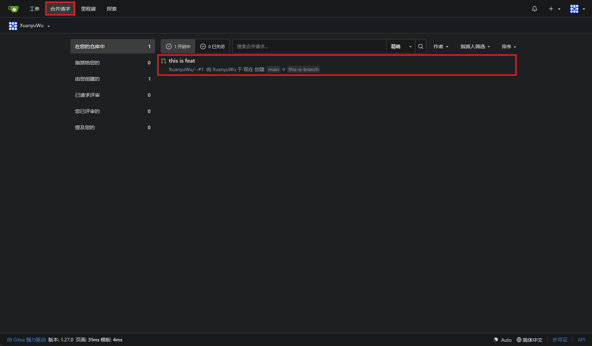Click the this-is-branch branch label
Viewport: 592px width, 346px height.
(x=303, y=69)
